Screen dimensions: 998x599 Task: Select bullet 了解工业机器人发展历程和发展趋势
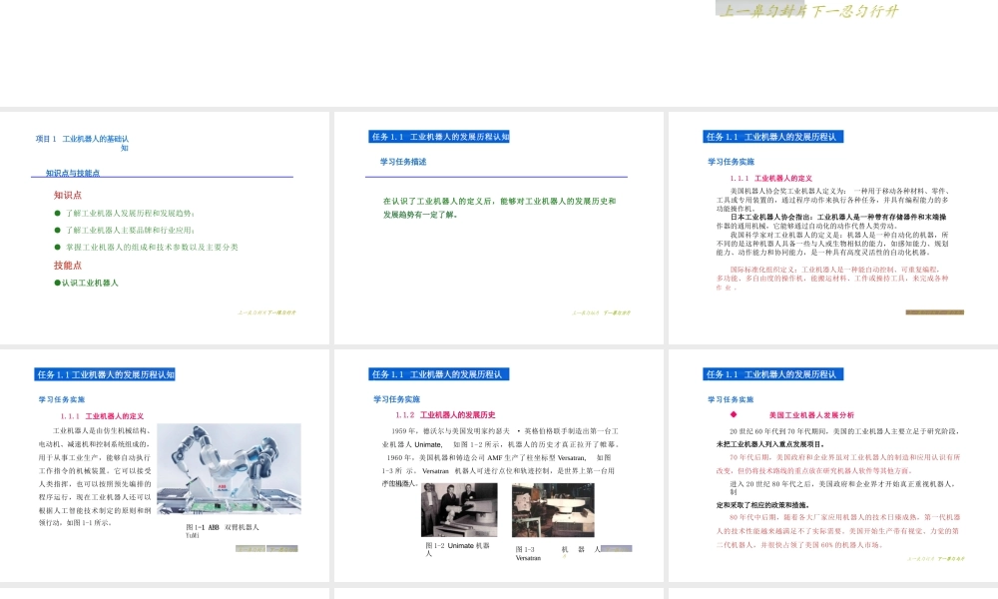(125, 214)
